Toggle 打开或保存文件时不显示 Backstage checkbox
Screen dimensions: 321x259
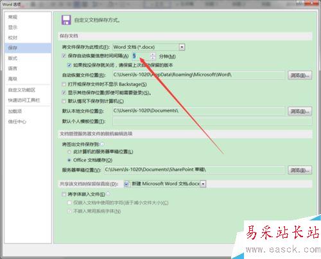click(x=64, y=84)
